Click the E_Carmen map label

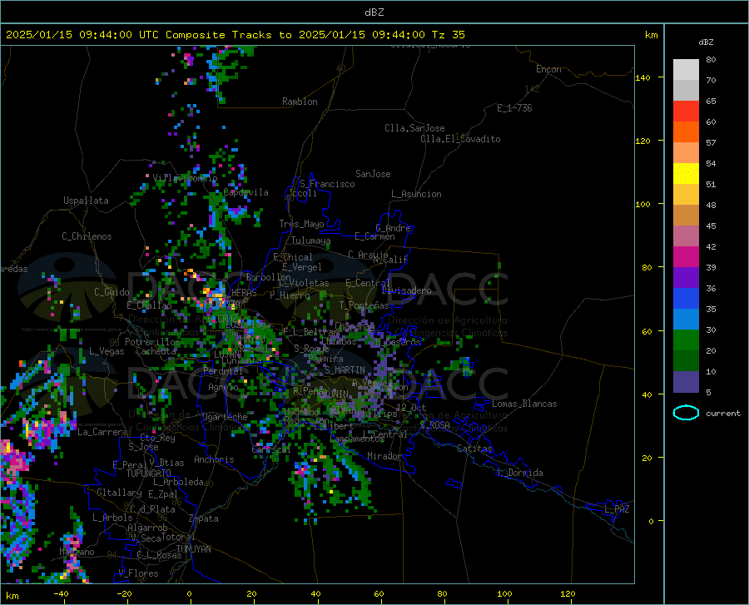click(x=375, y=236)
